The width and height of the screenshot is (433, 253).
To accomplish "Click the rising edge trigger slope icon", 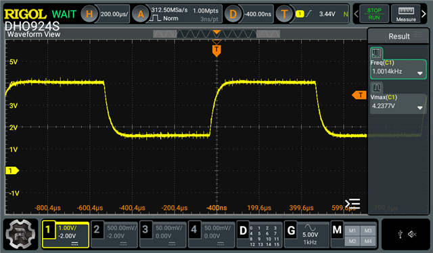I will tap(309, 13).
